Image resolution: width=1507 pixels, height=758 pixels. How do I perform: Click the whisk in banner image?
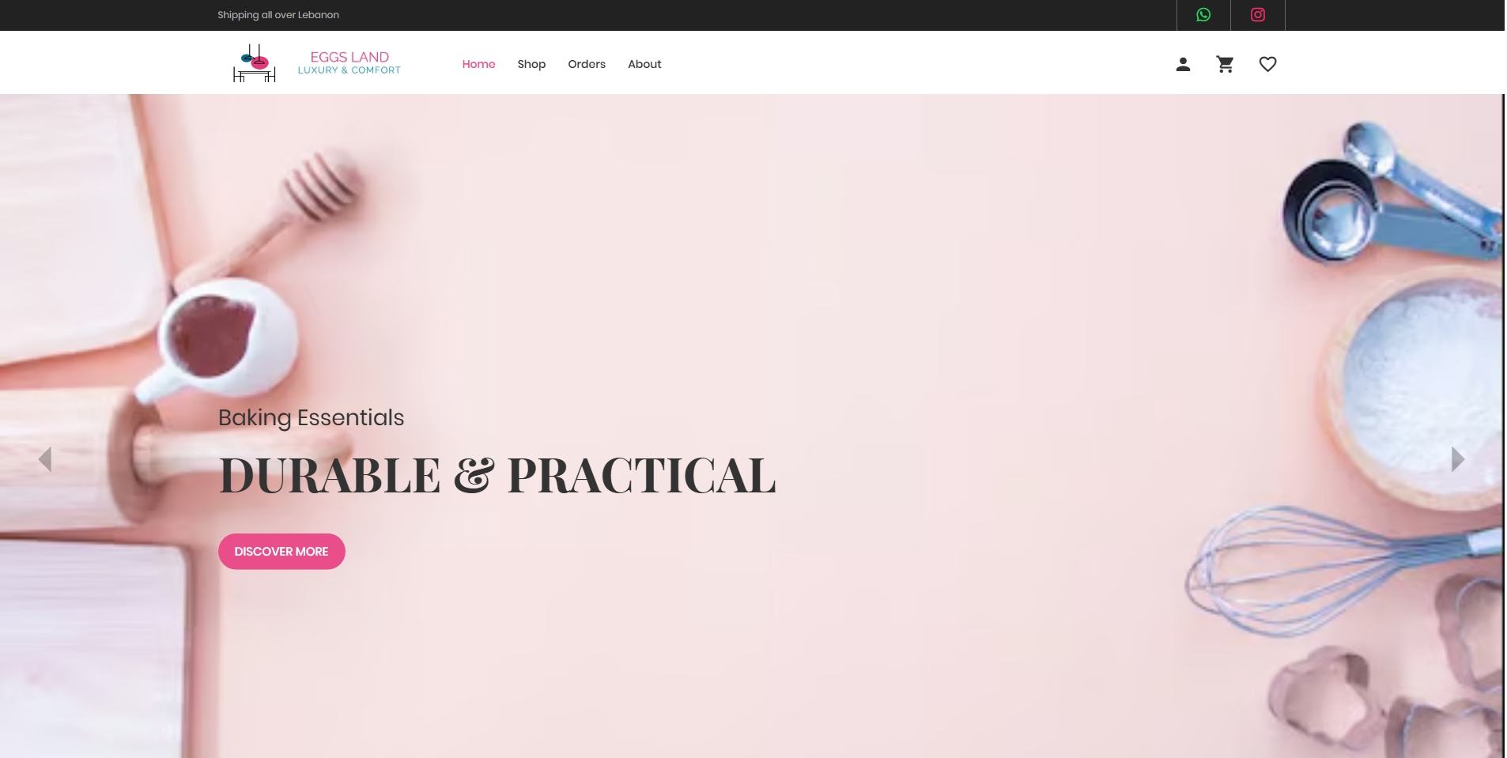[x=1336, y=569]
